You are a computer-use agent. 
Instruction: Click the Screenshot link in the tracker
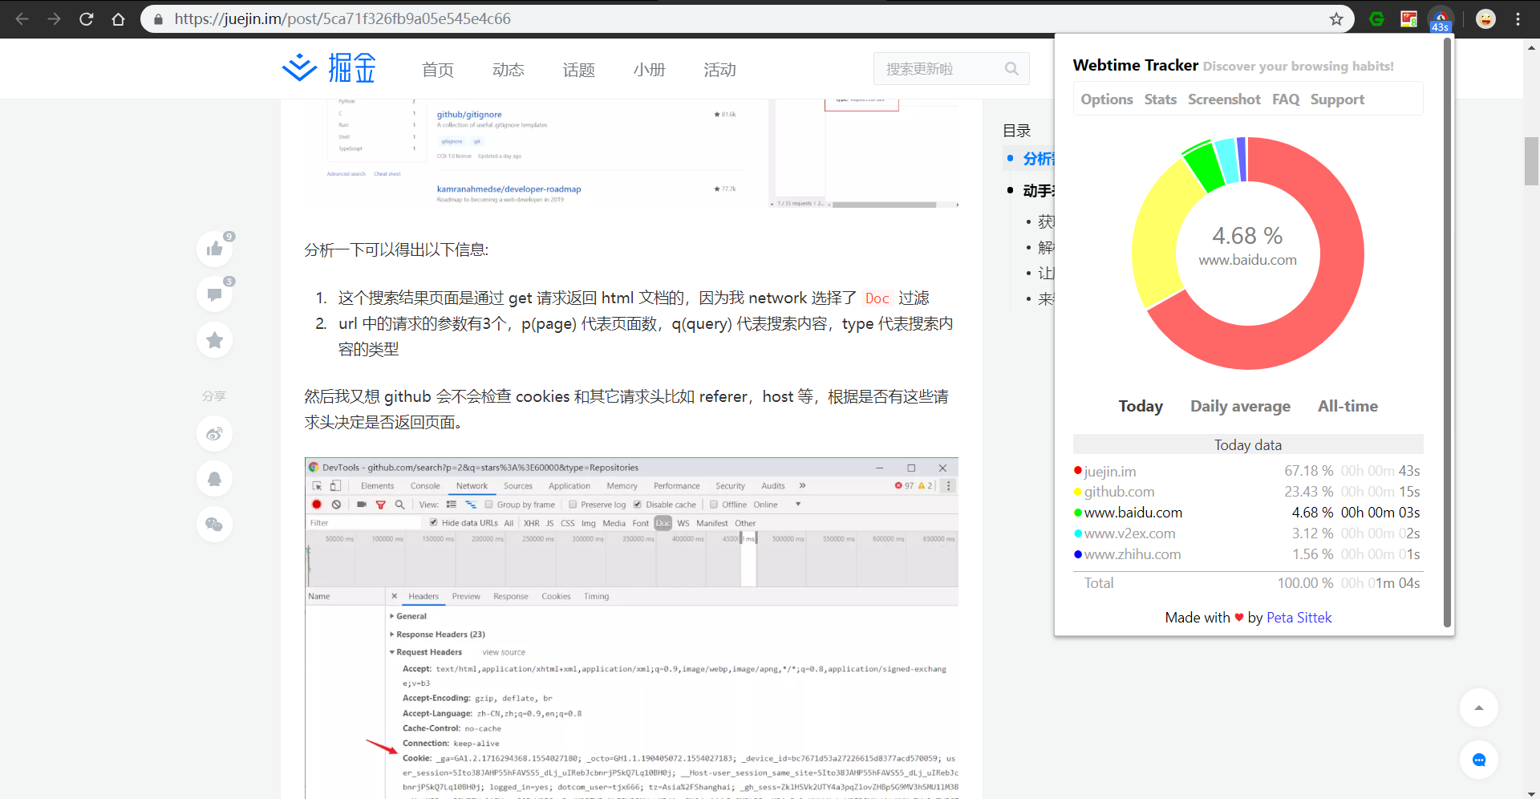[1224, 99]
